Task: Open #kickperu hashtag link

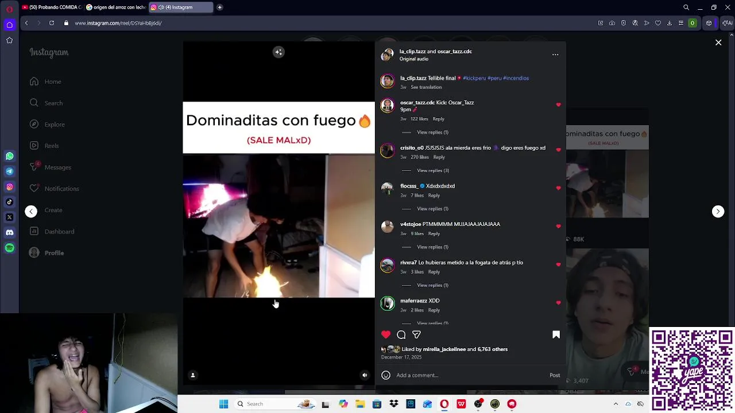Action: pyautogui.click(x=474, y=78)
